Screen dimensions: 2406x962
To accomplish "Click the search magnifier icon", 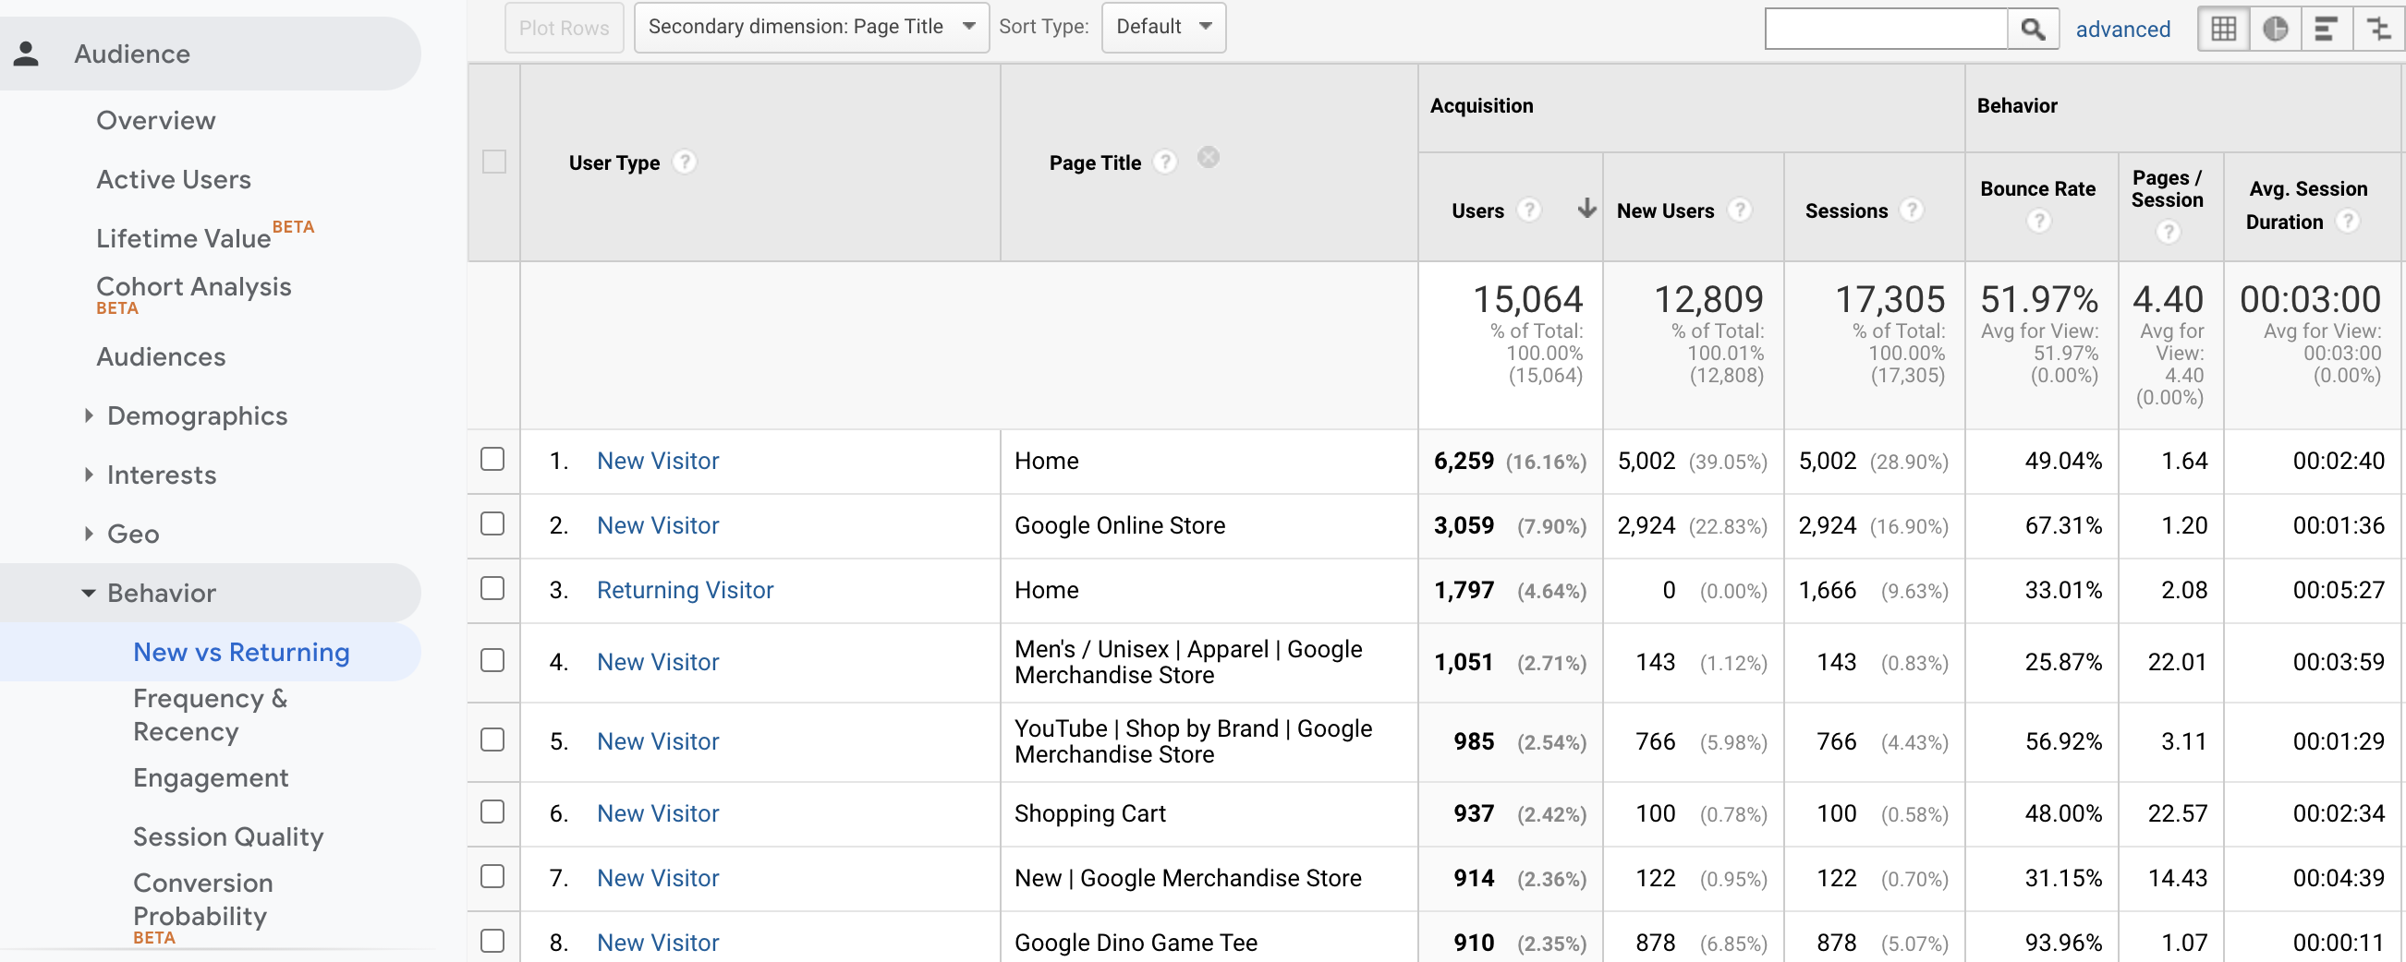I will click(x=2034, y=28).
